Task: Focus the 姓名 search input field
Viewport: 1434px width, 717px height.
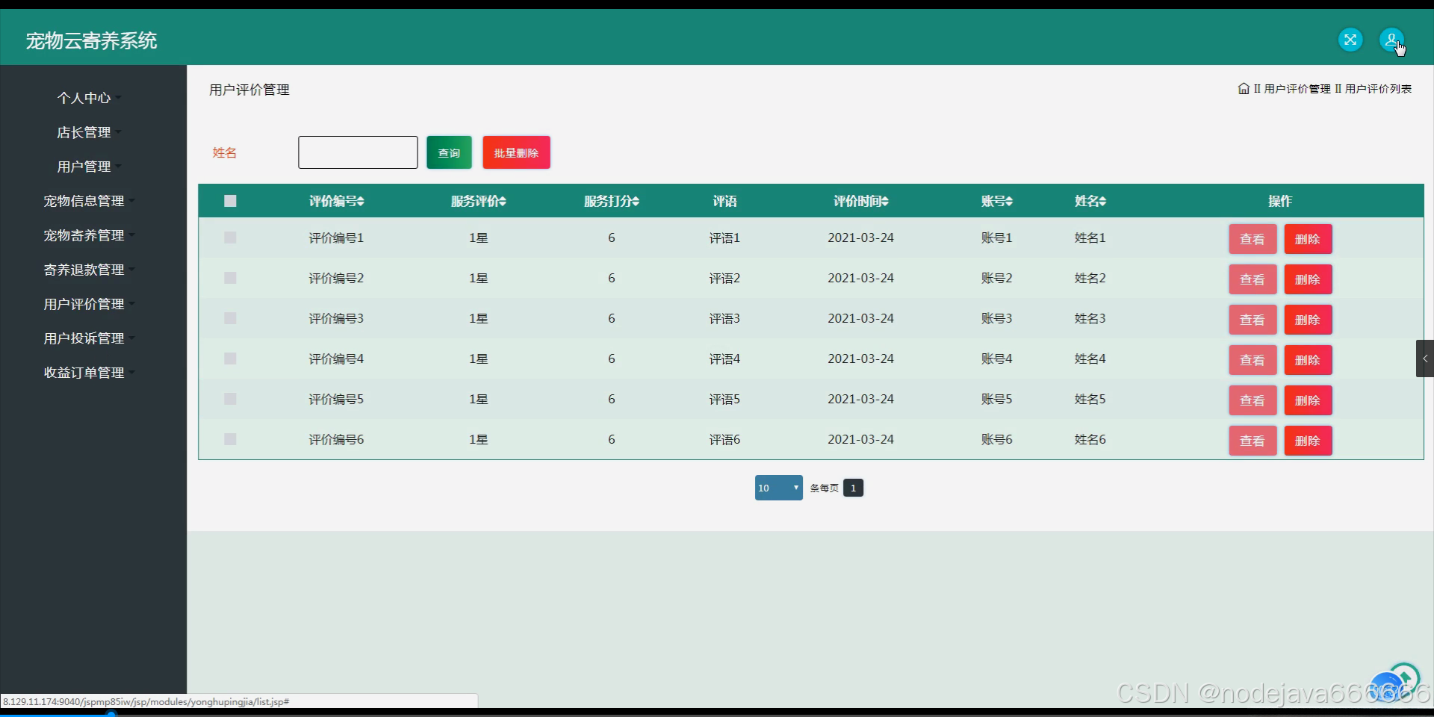Action: (358, 152)
